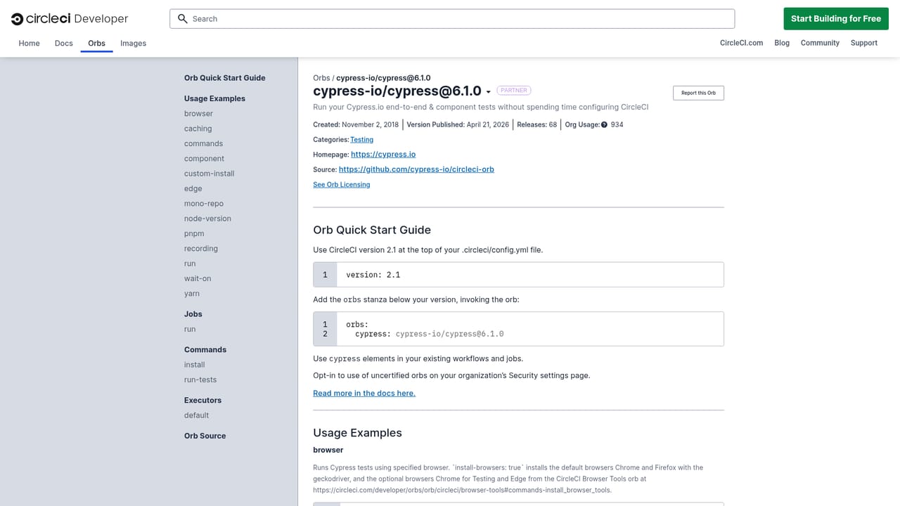Select component example in sidebar
Image resolution: width=900 pixels, height=506 pixels.
coord(204,159)
